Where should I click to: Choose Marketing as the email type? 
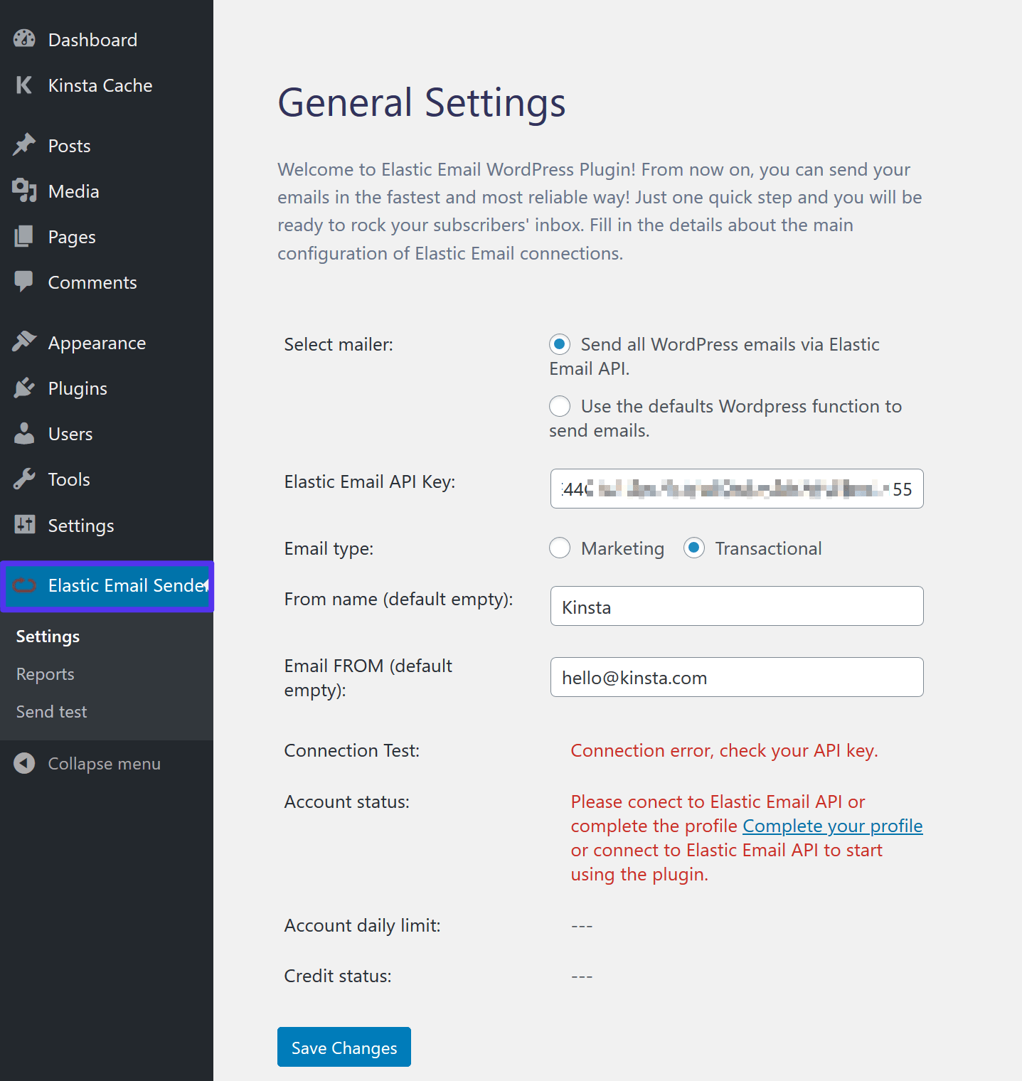pyautogui.click(x=560, y=548)
